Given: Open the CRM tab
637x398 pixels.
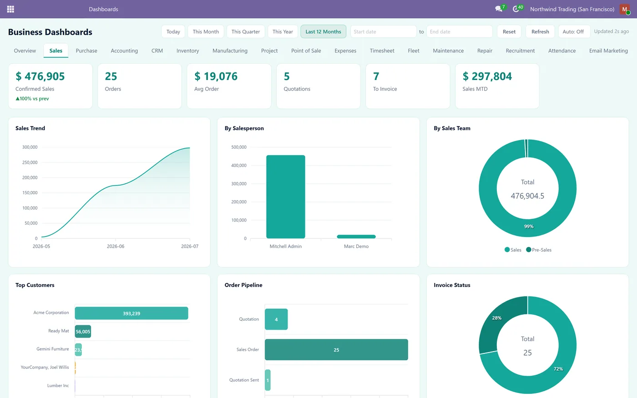Looking at the screenshot, I should click(157, 50).
